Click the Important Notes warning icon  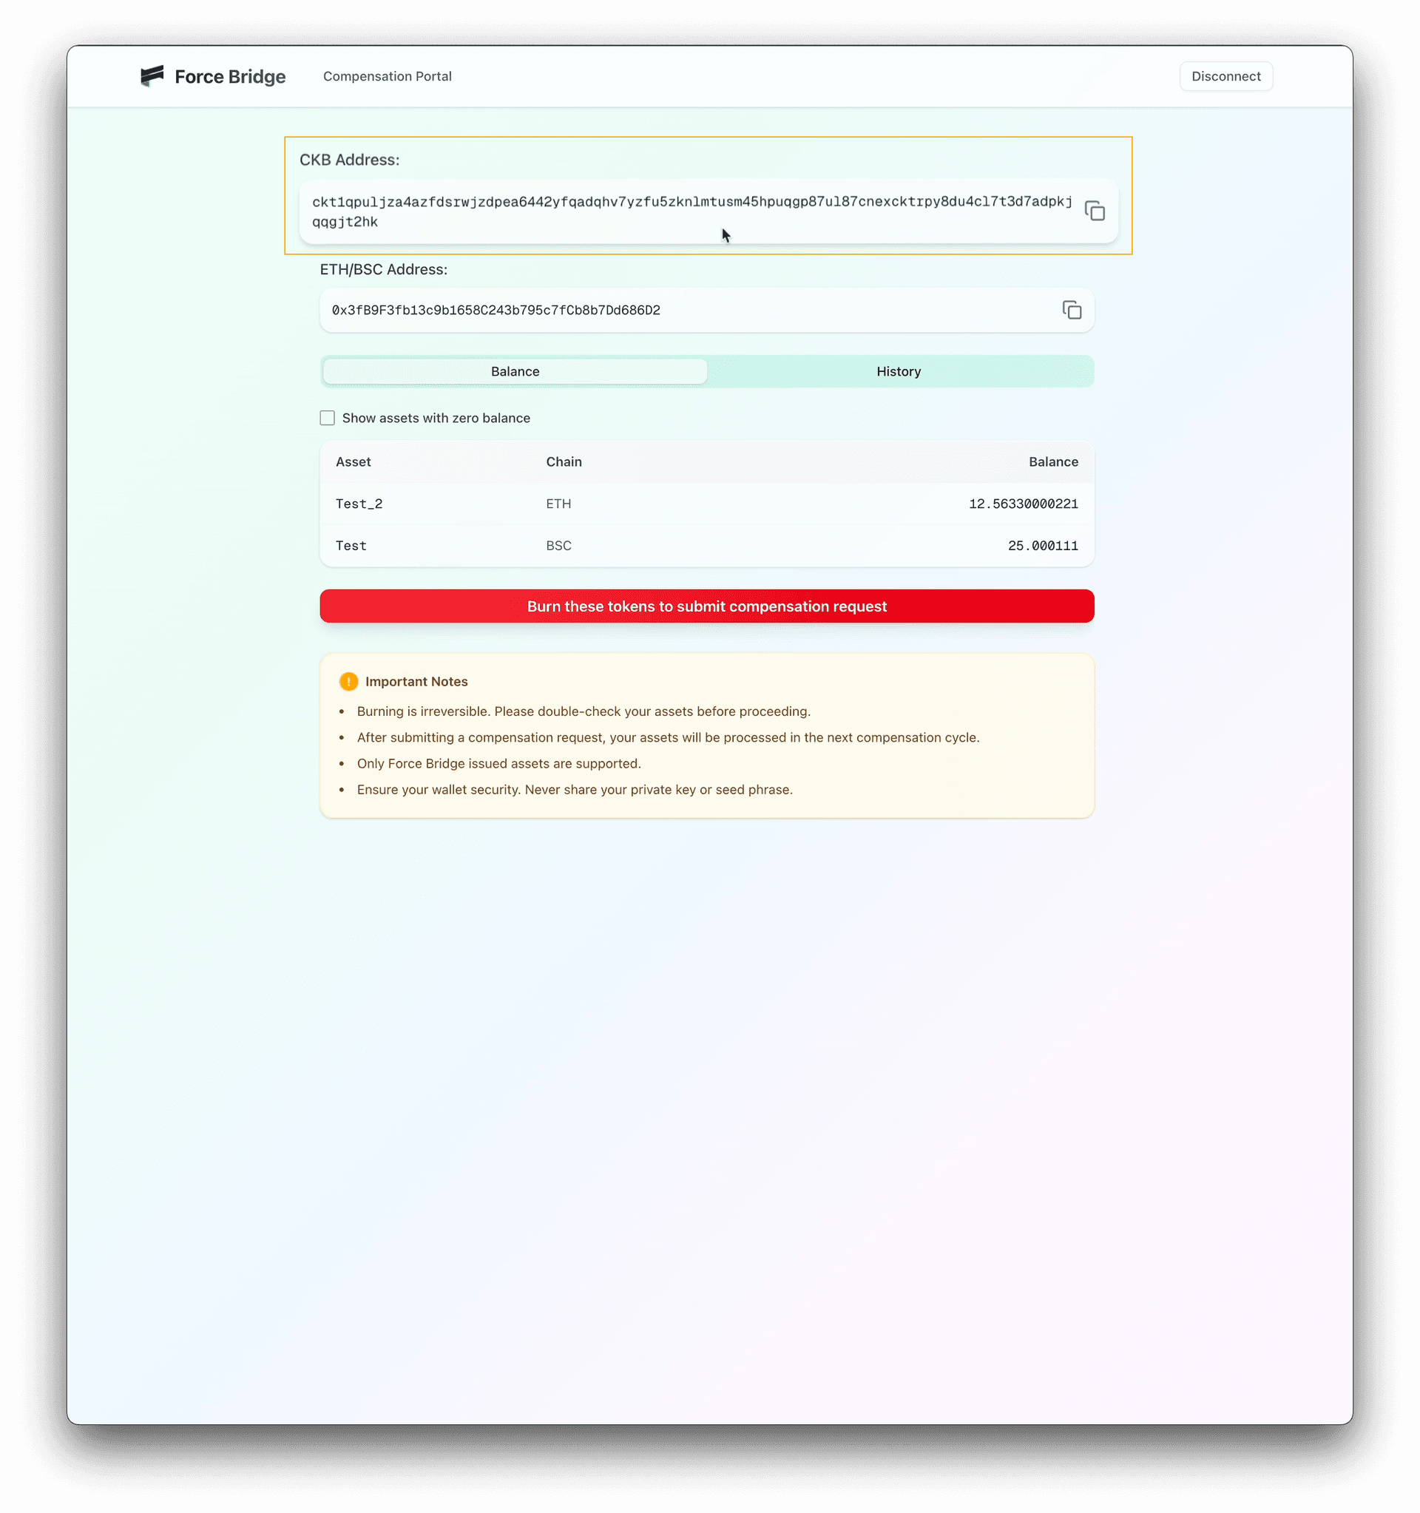(x=348, y=681)
